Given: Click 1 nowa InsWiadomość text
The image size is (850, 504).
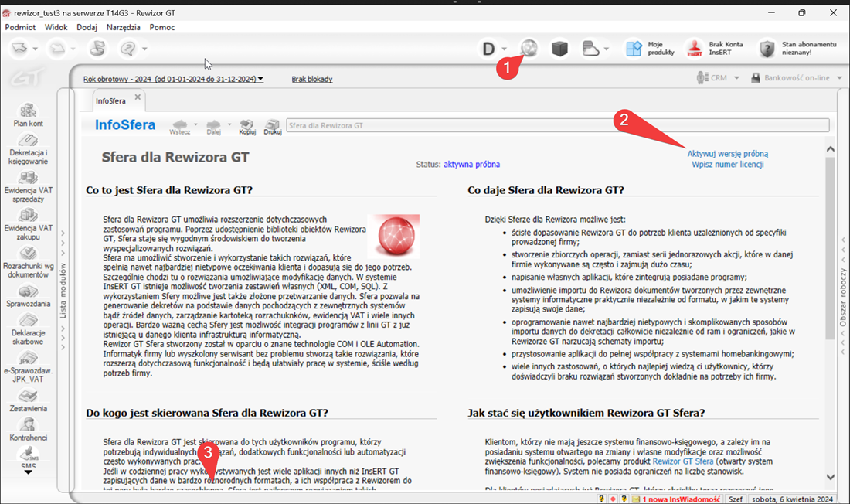Looking at the screenshot, I should point(682,499).
